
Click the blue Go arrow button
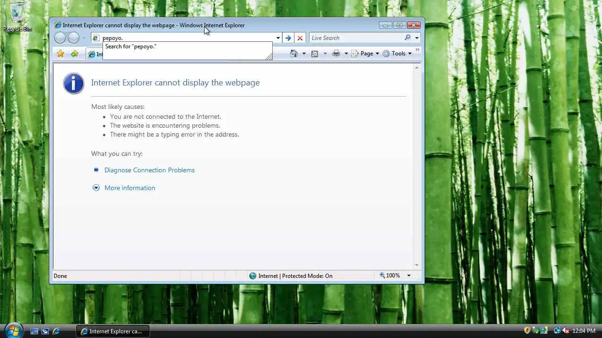pyautogui.click(x=288, y=38)
